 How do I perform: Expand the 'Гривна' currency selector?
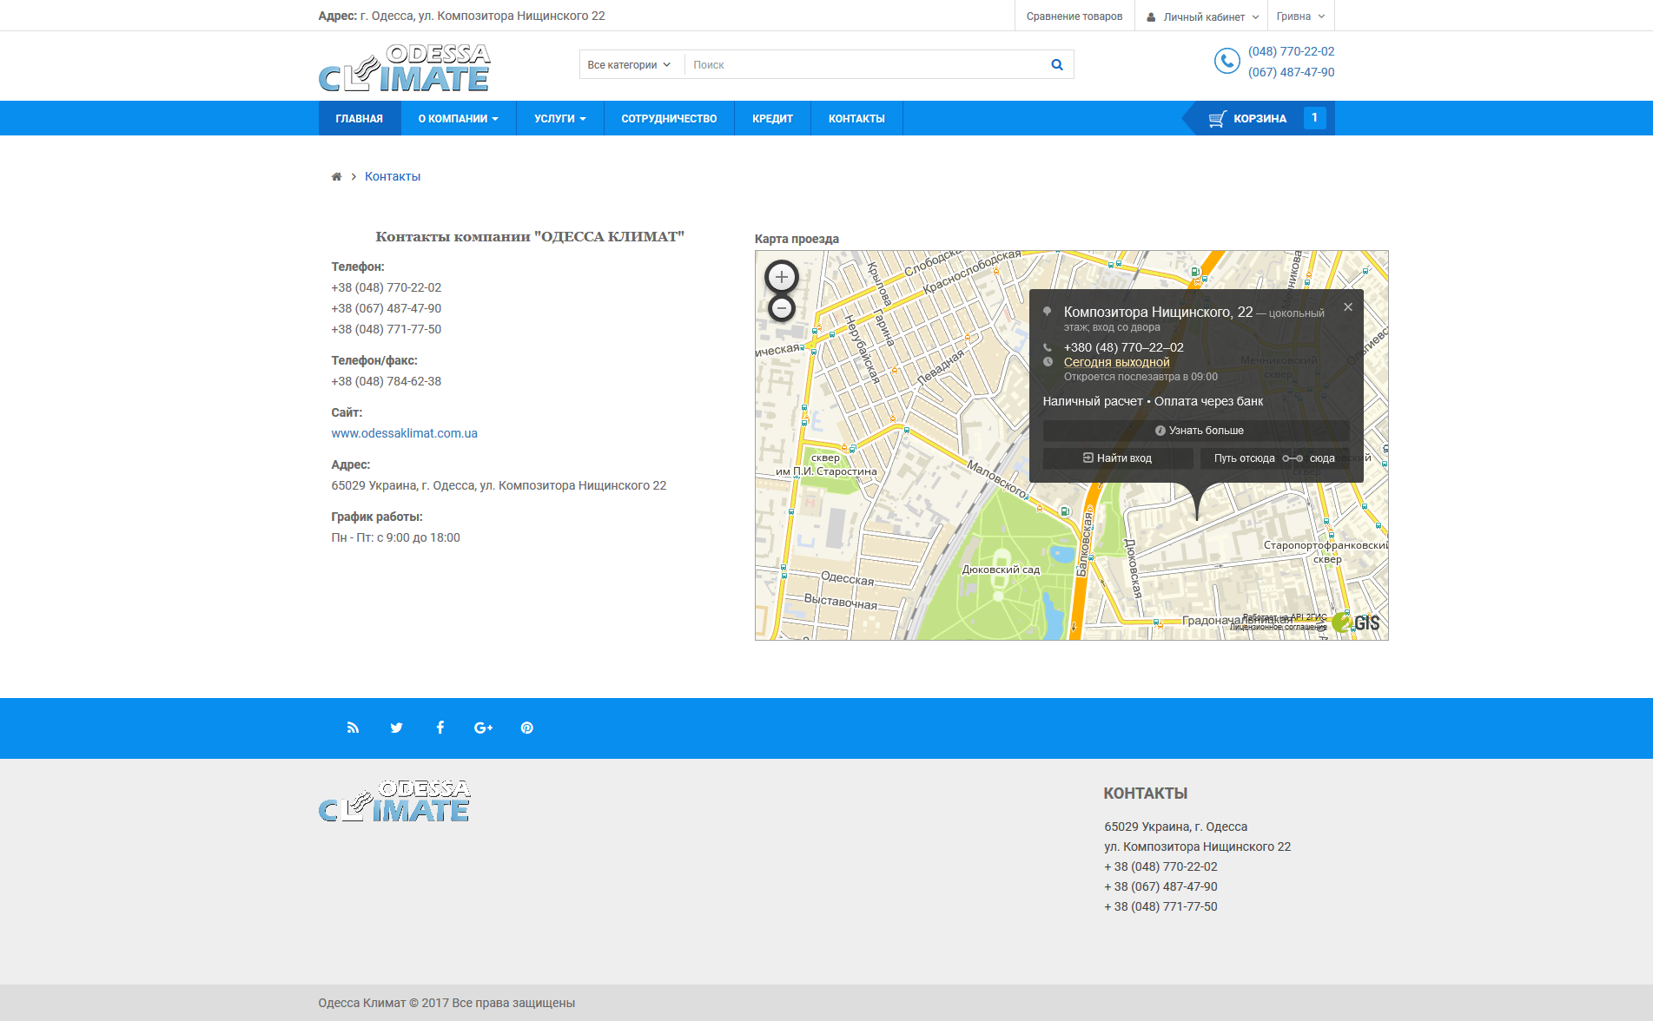coord(1299,16)
